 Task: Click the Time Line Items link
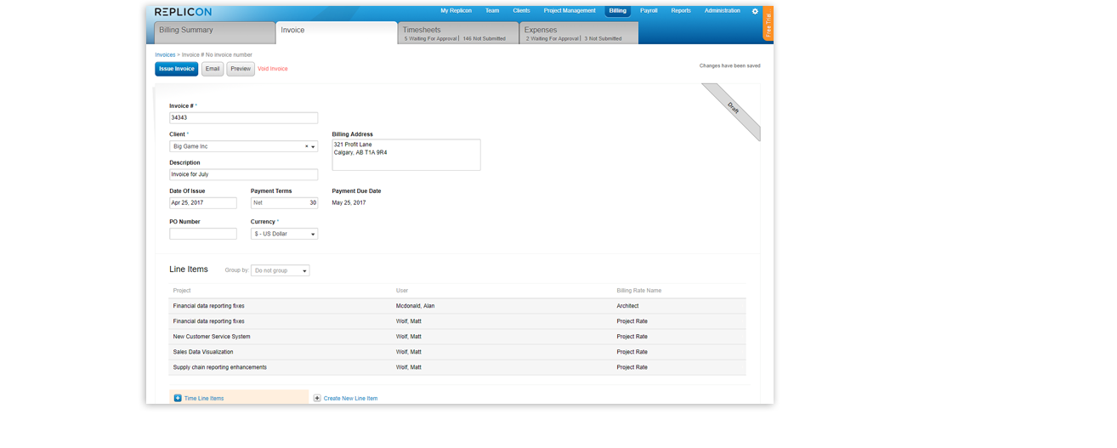[x=204, y=398]
